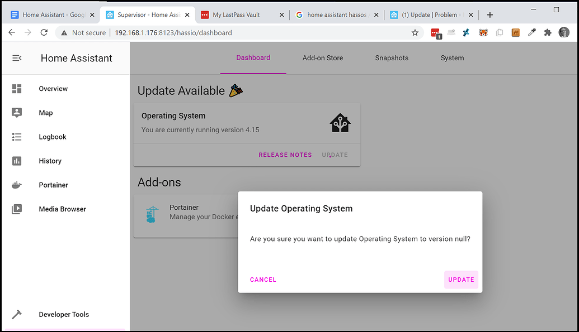Switch to My LastPass Vault tab
The image size is (579, 332).
click(243, 15)
